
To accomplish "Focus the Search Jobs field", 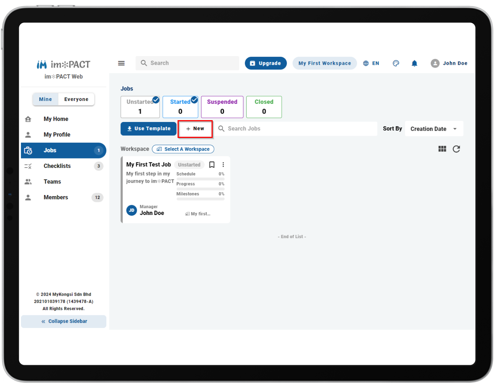I will pos(297,128).
